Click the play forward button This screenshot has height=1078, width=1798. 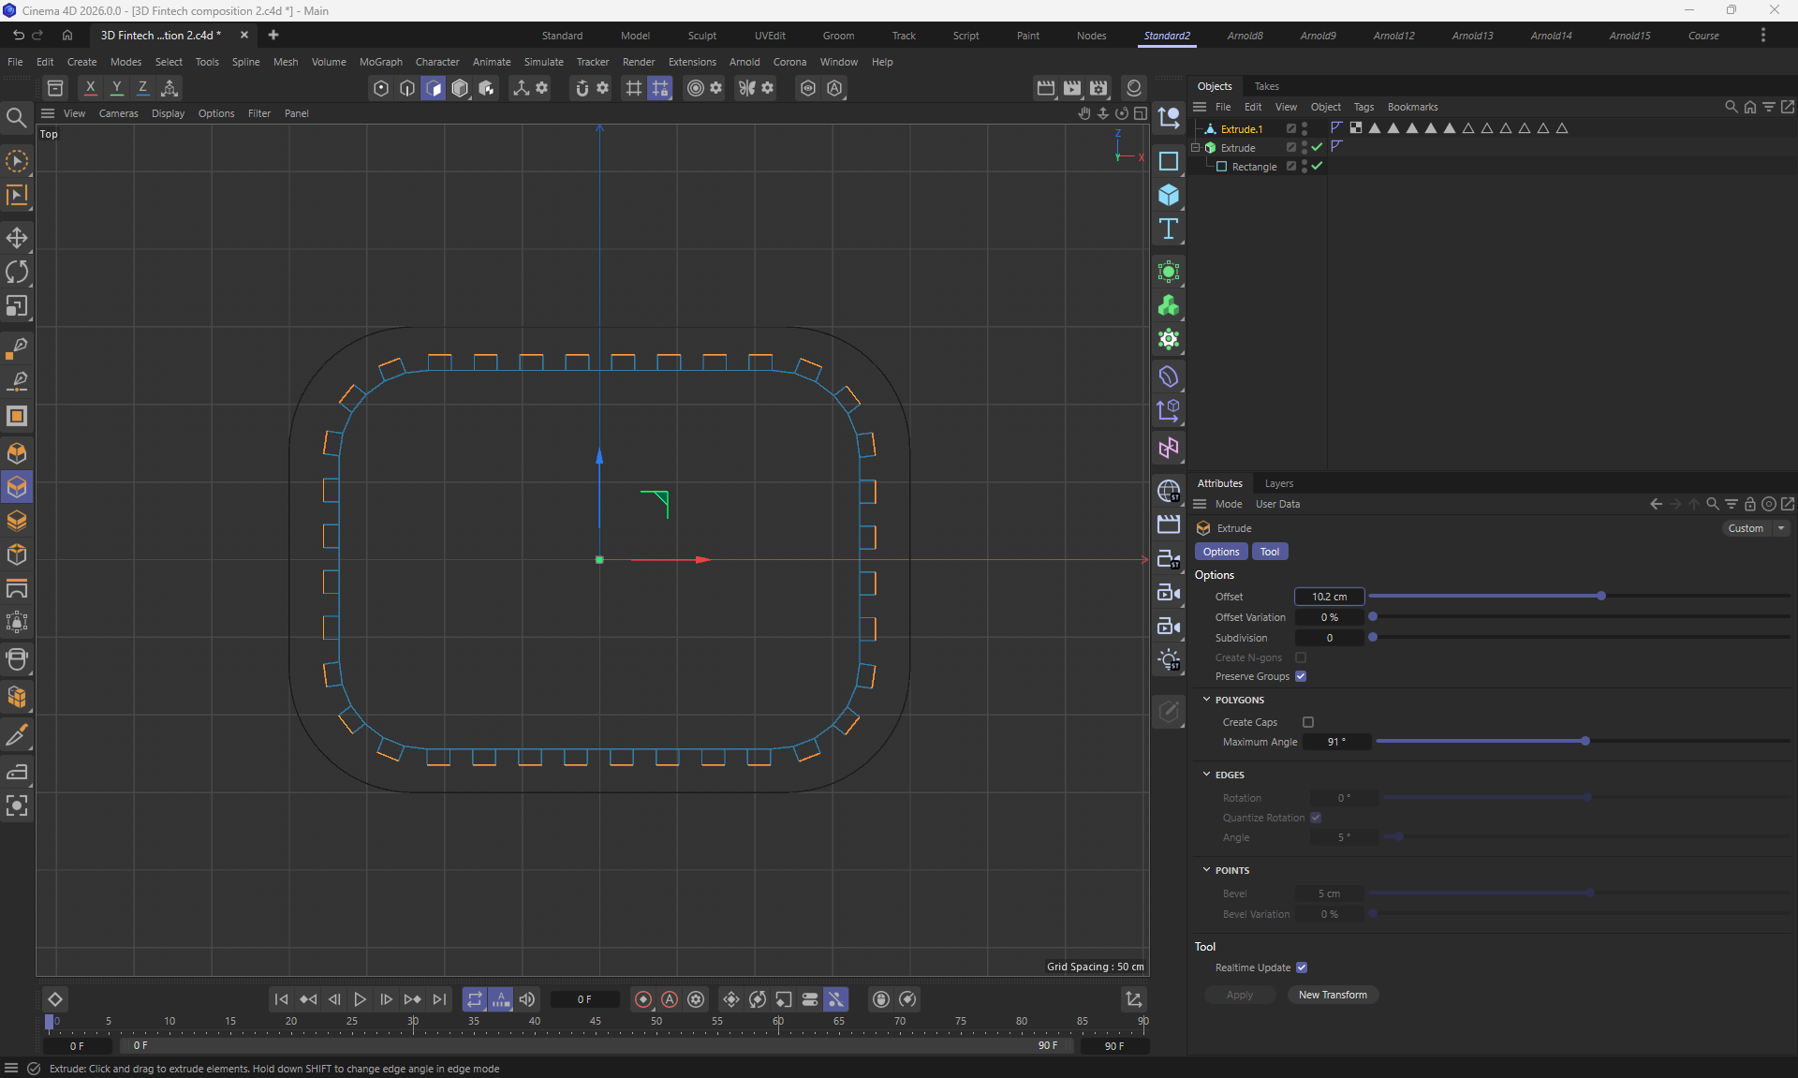360,999
